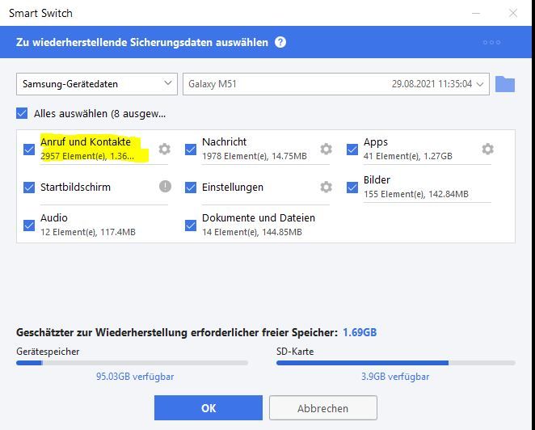Open the help question mark icon

280,43
